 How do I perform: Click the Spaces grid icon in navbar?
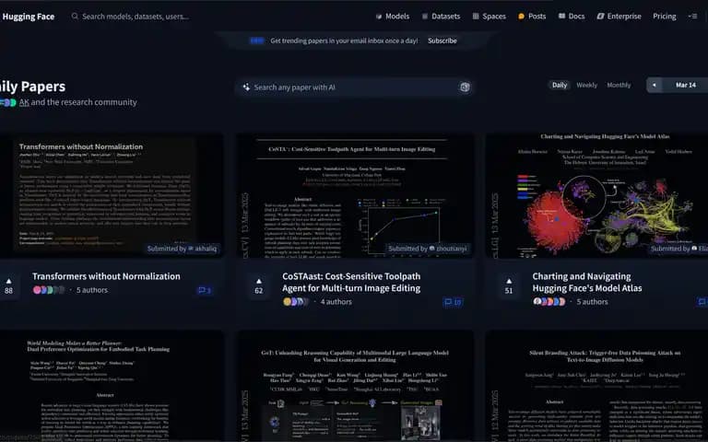[x=476, y=17]
